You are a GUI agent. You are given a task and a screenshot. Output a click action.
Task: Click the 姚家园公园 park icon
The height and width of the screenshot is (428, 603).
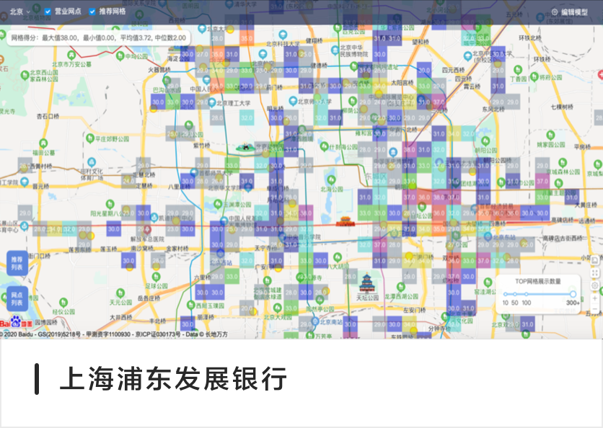[550, 135]
